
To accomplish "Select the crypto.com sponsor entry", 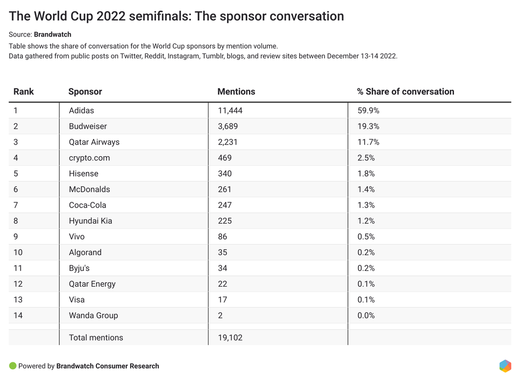I will tap(89, 158).
